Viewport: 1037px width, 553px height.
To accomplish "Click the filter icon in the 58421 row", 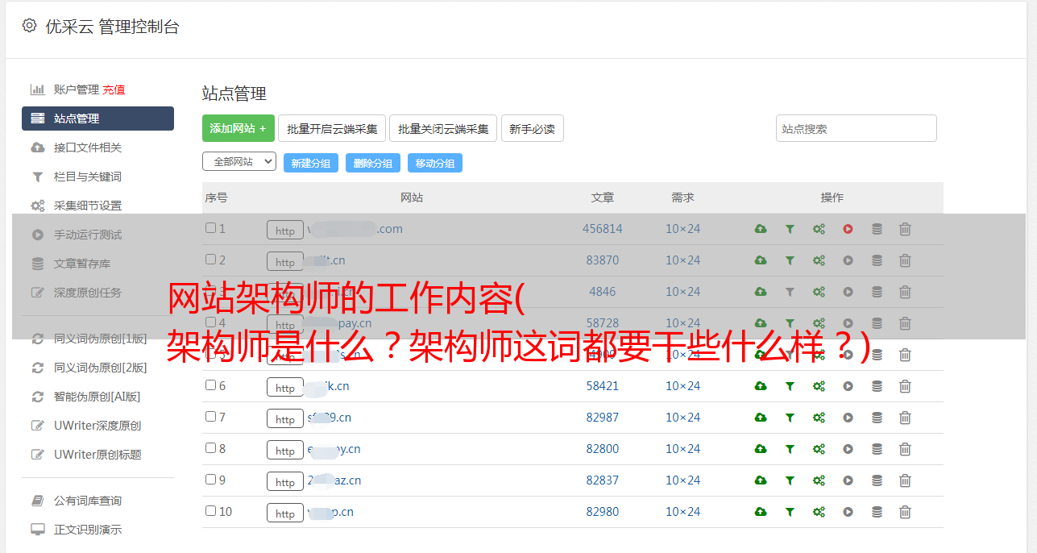I will tap(790, 386).
